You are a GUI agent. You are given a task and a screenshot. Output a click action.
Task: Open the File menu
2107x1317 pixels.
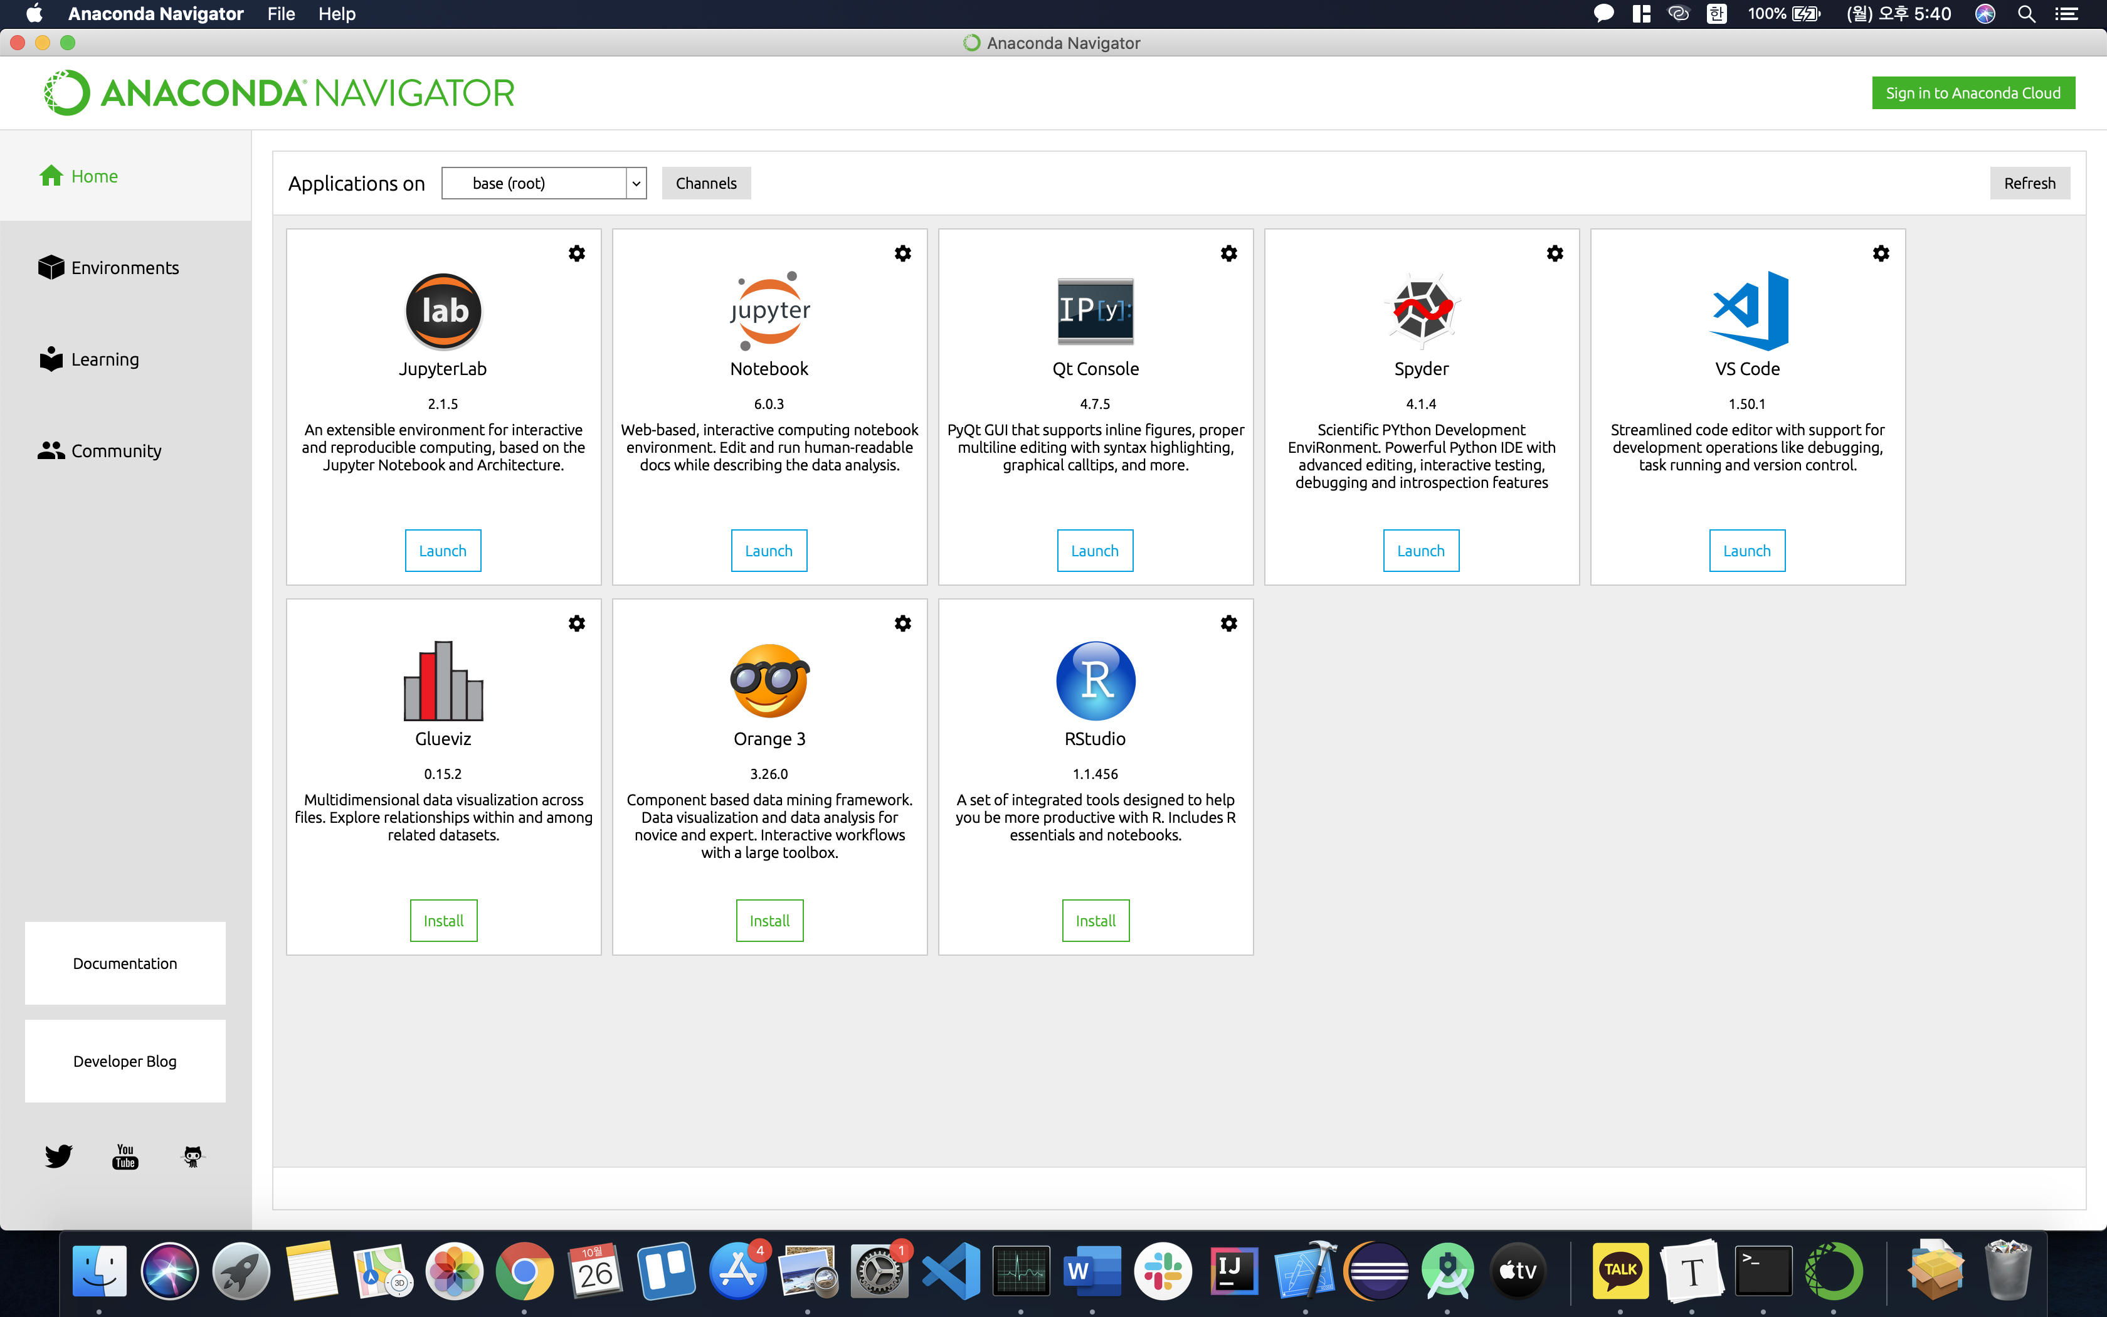click(x=280, y=14)
